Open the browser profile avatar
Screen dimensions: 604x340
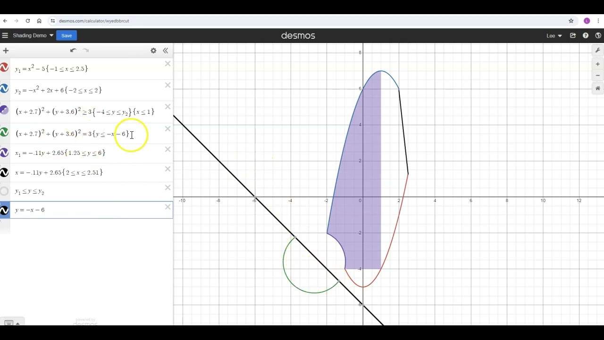(587, 21)
